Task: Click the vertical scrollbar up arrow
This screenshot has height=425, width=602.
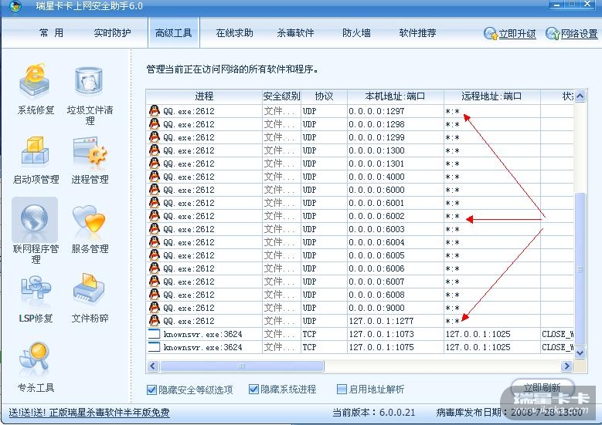Action: (x=580, y=96)
